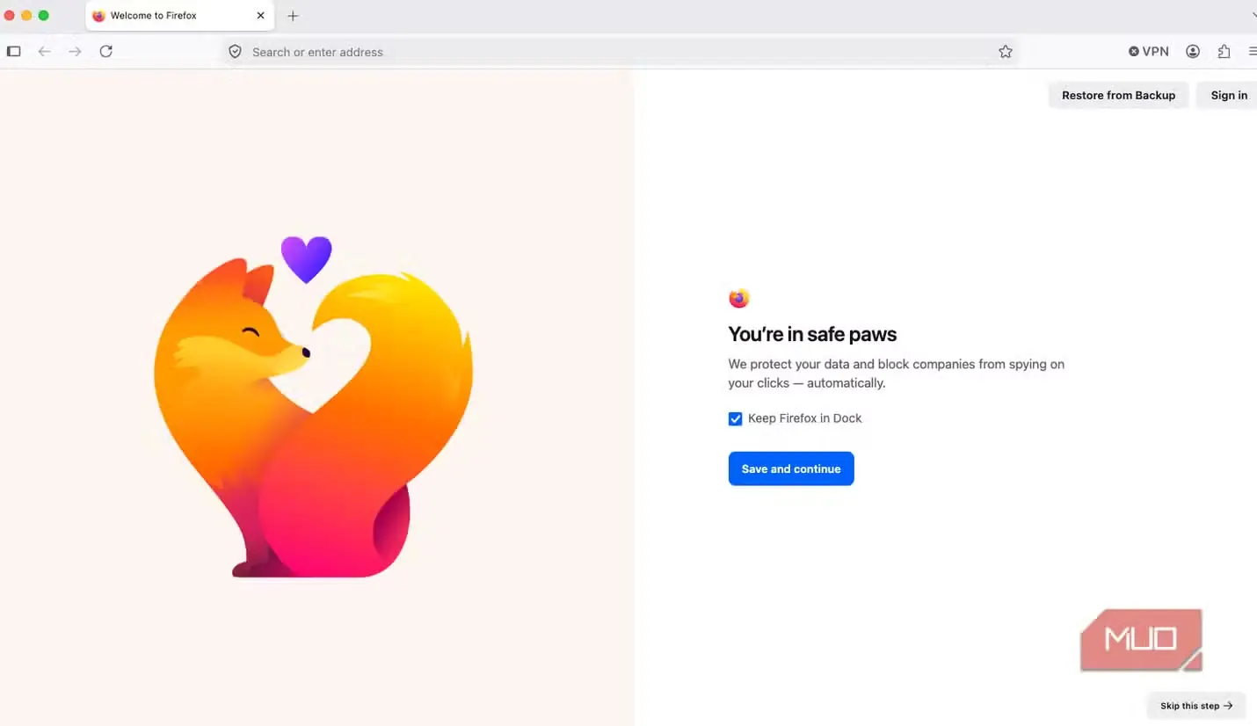This screenshot has width=1257, height=726.
Task: Click the green fullscreen window button
Action: pyautogui.click(x=43, y=16)
